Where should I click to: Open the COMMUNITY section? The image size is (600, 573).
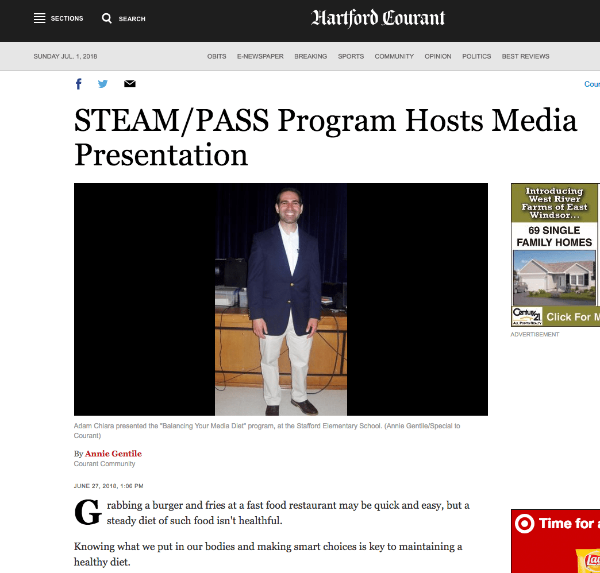(x=394, y=56)
